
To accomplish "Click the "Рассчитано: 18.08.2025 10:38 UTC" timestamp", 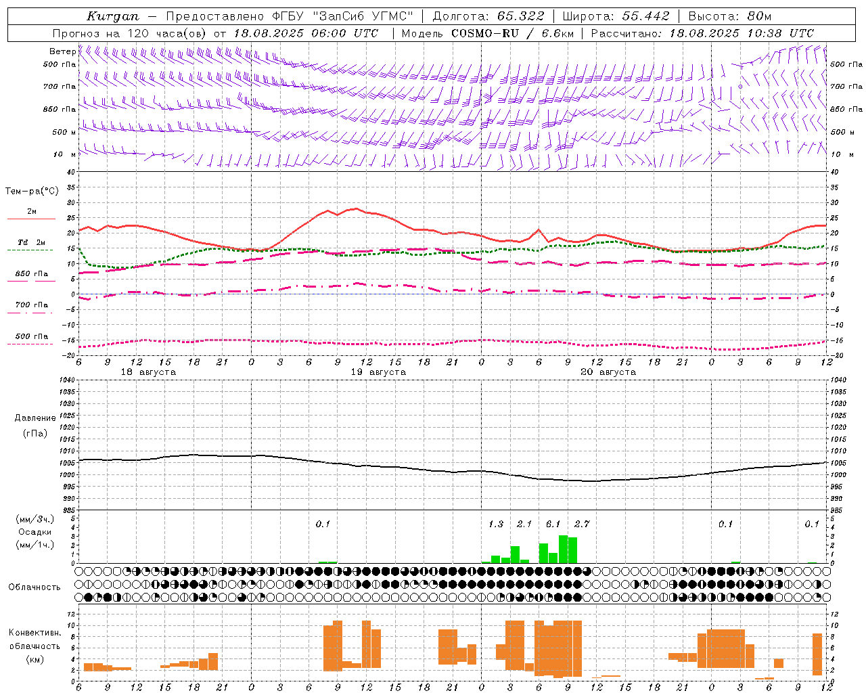I will (702, 33).
